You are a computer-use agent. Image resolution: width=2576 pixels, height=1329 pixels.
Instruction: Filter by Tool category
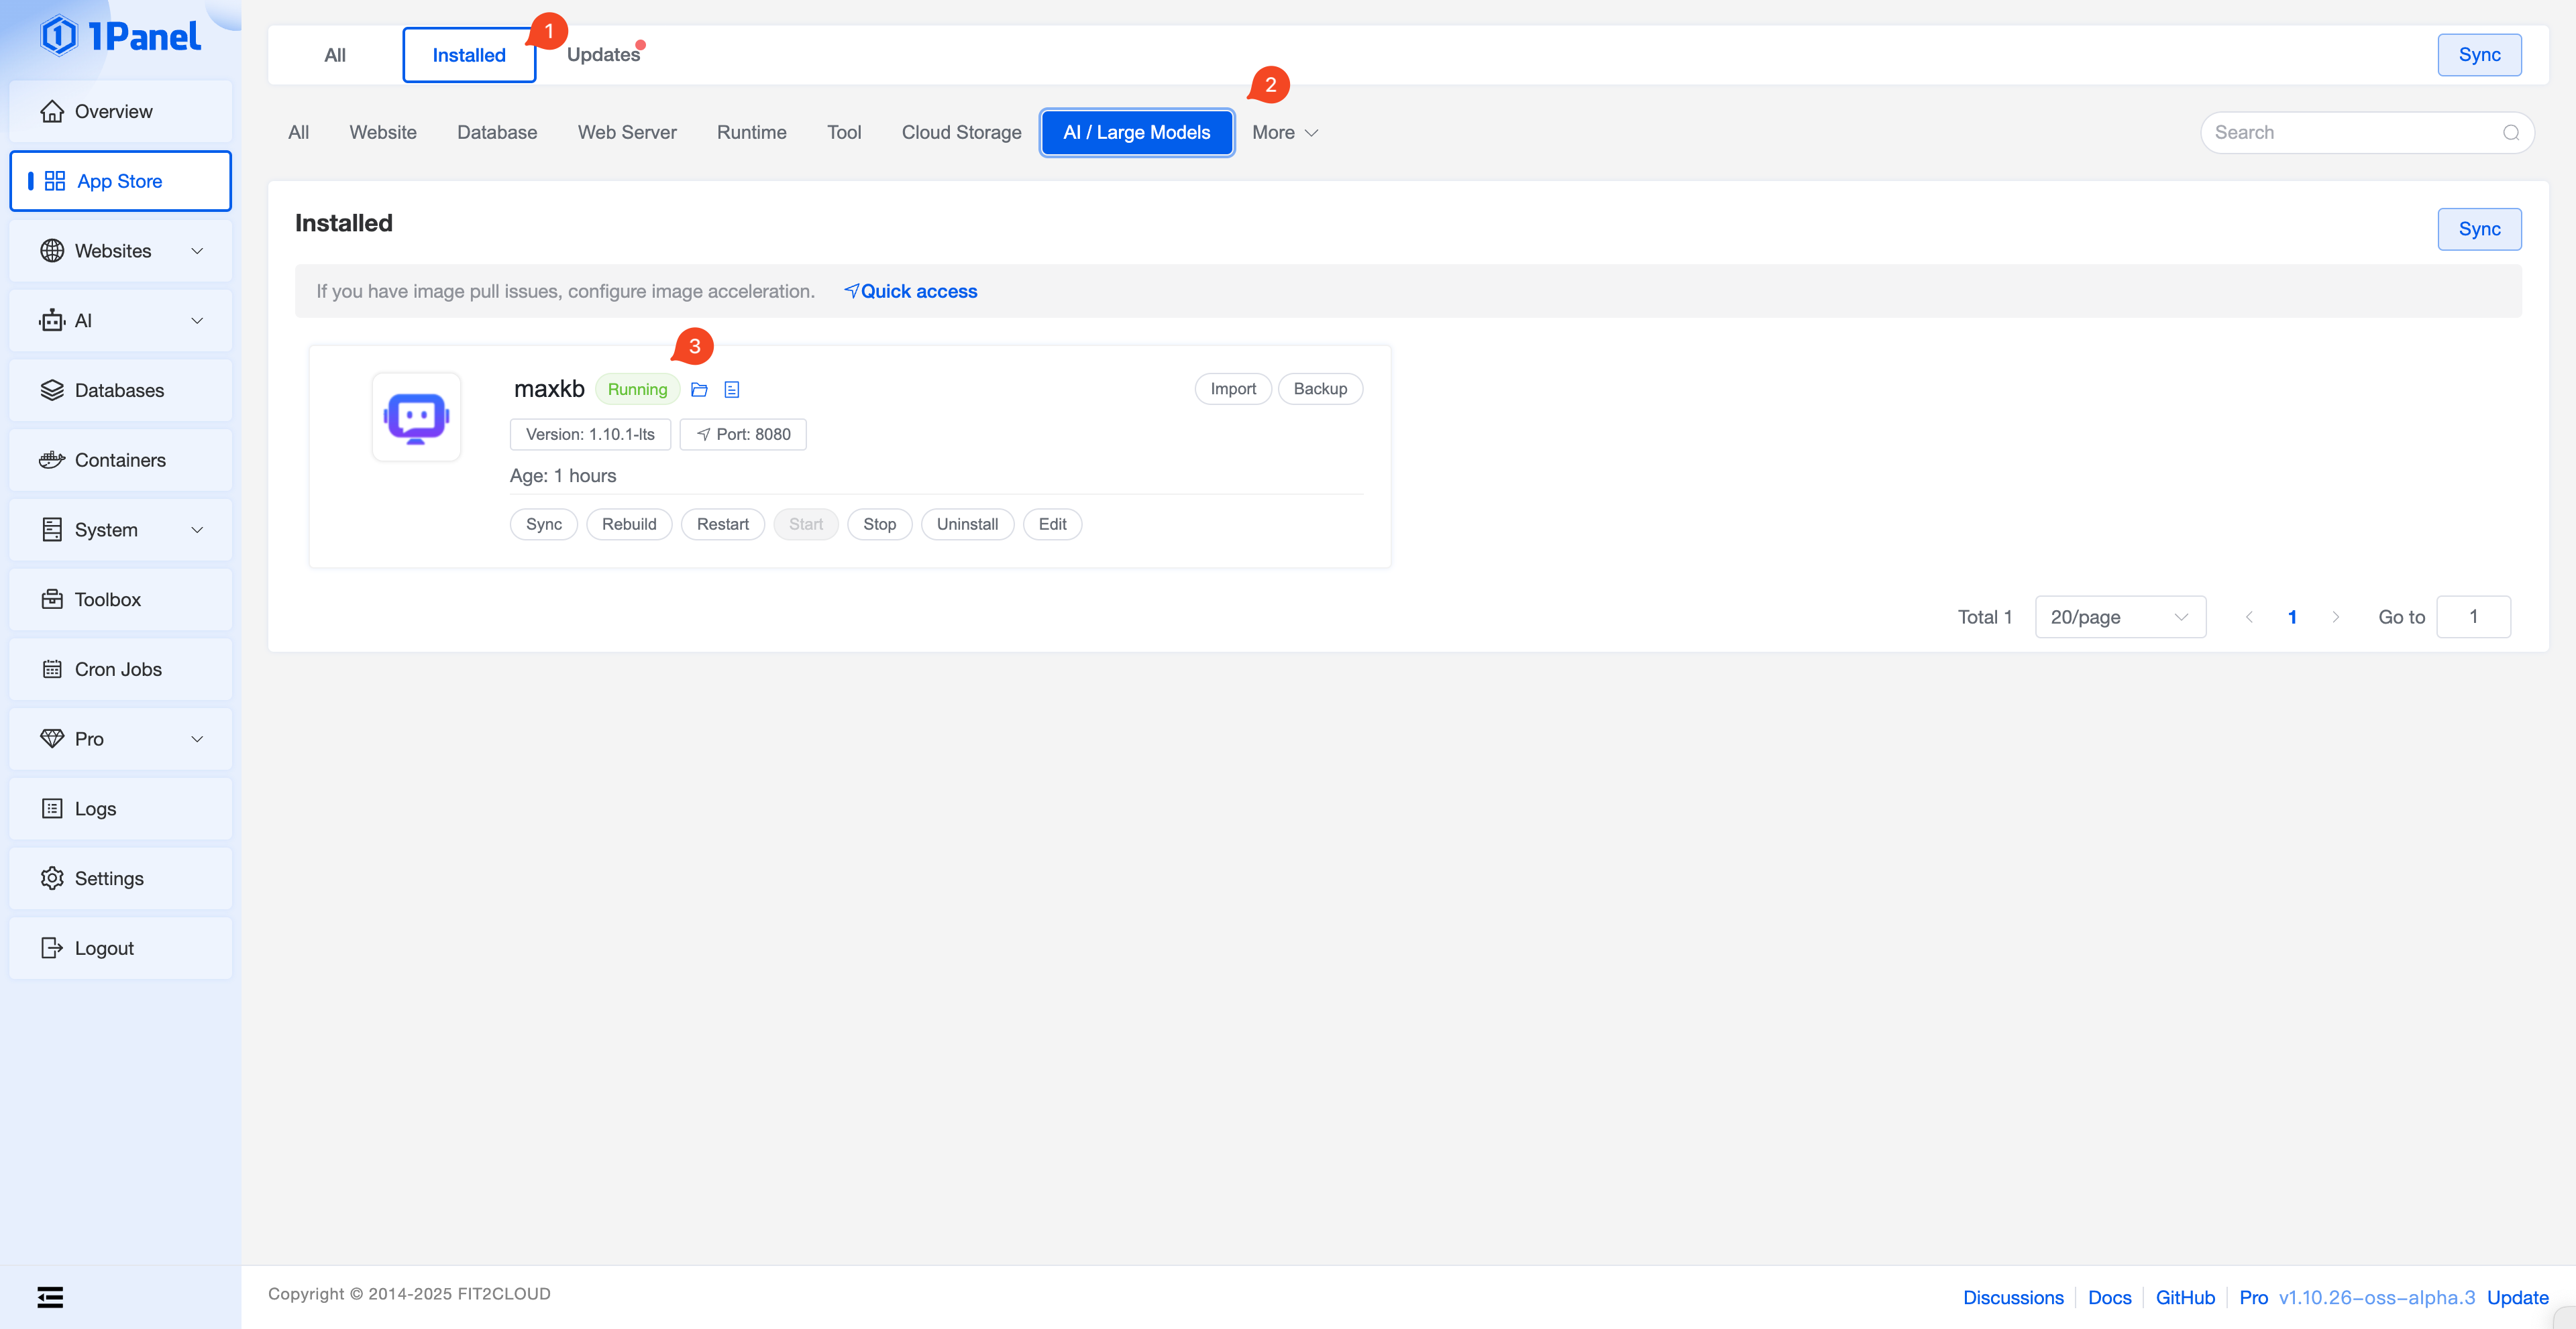[x=844, y=133]
